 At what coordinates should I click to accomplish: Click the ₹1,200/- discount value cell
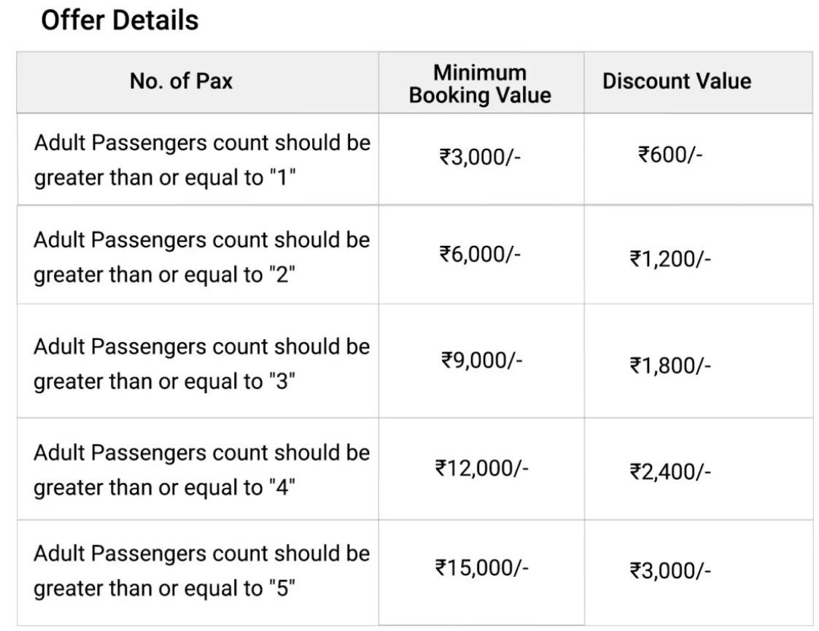670,259
